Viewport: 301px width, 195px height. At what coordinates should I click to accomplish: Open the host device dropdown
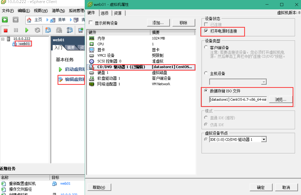point(264,82)
